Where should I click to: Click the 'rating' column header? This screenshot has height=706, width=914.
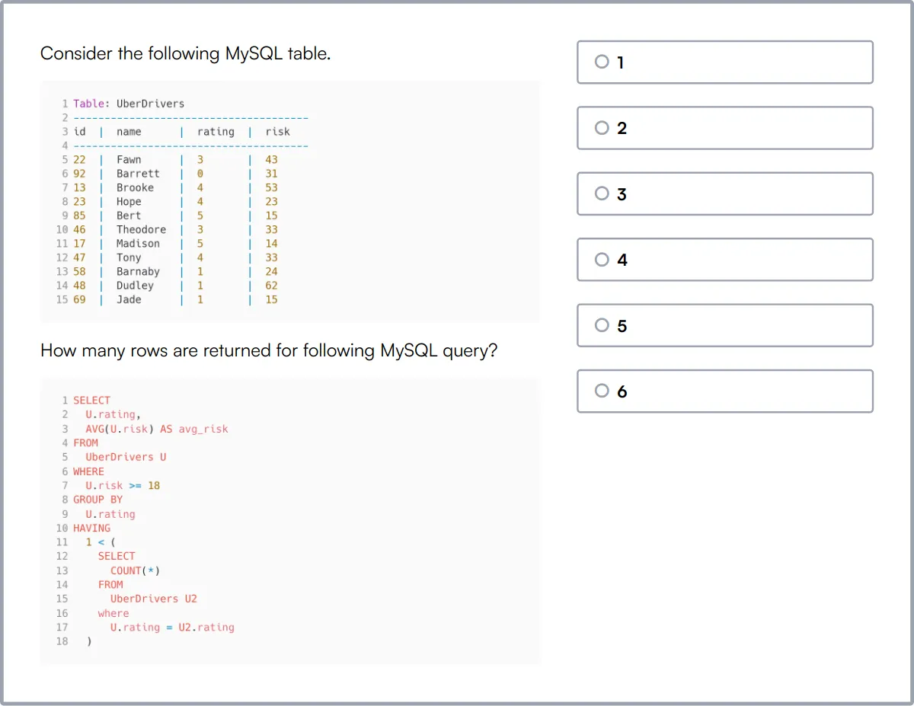tap(216, 132)
